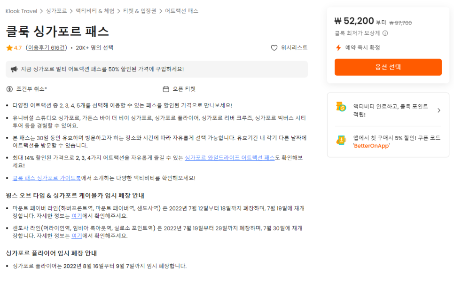Click the megaphone promo icon

click(14, 69)
